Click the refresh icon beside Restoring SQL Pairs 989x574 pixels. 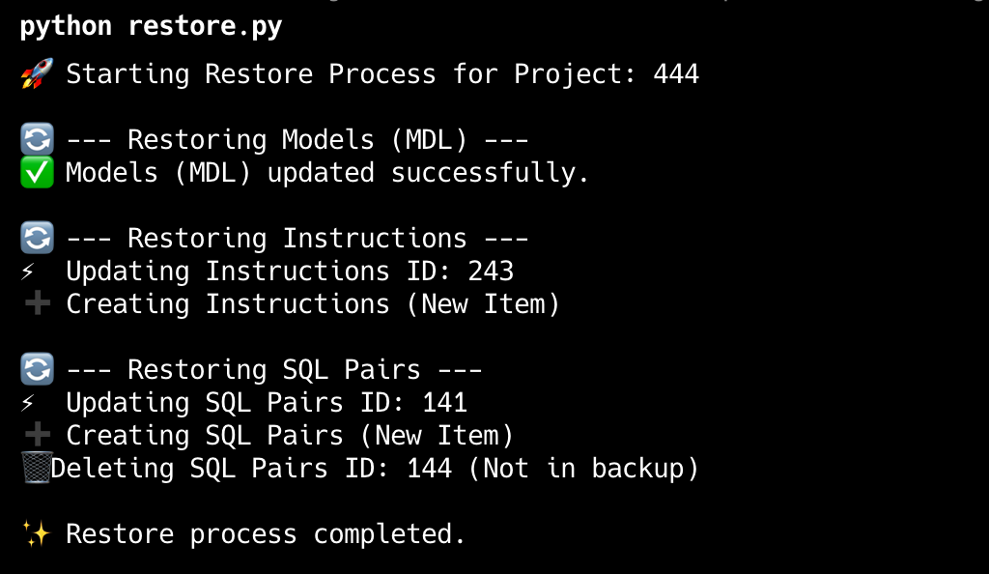(36, 370)
